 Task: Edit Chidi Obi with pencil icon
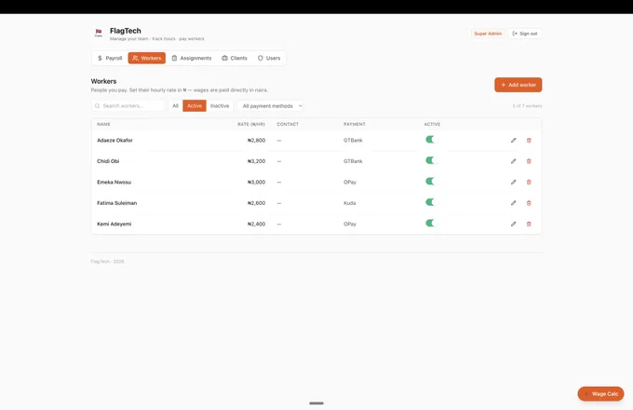[513, 161]
